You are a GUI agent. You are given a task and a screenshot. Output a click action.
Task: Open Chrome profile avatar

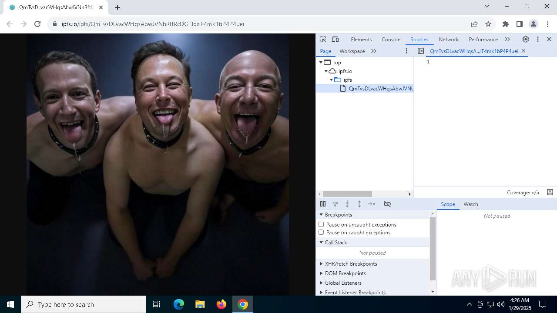[534, 24]
